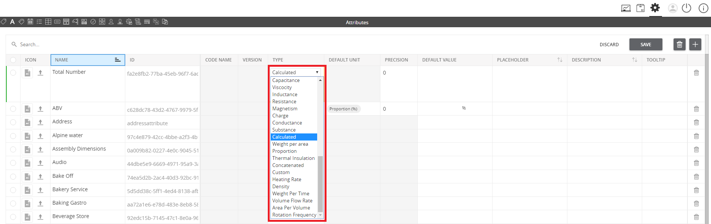The width and height of the screenshot is (711, 224).
Task: Delete the Total Number row
Action: pyautogui.click(x=696, y=73)
